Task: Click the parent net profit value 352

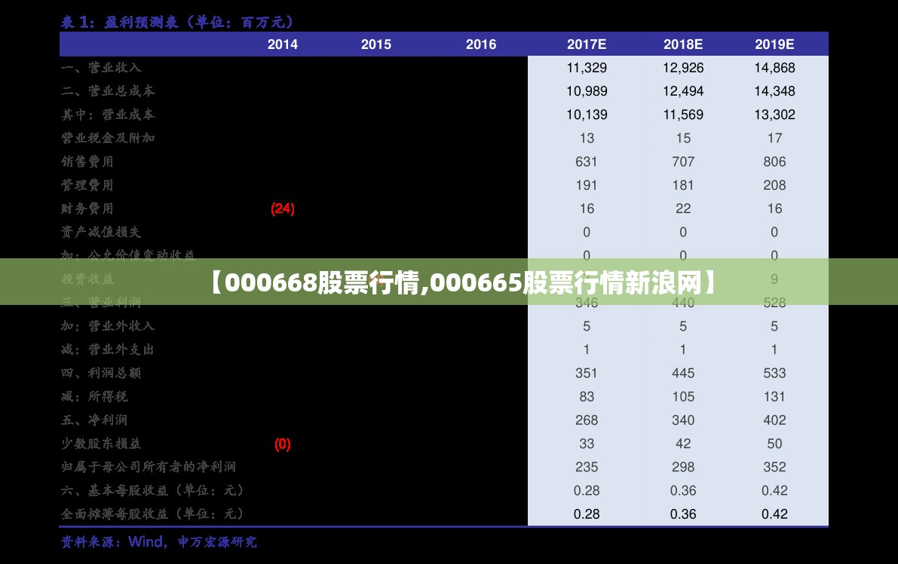Action: tap(774, 466)
